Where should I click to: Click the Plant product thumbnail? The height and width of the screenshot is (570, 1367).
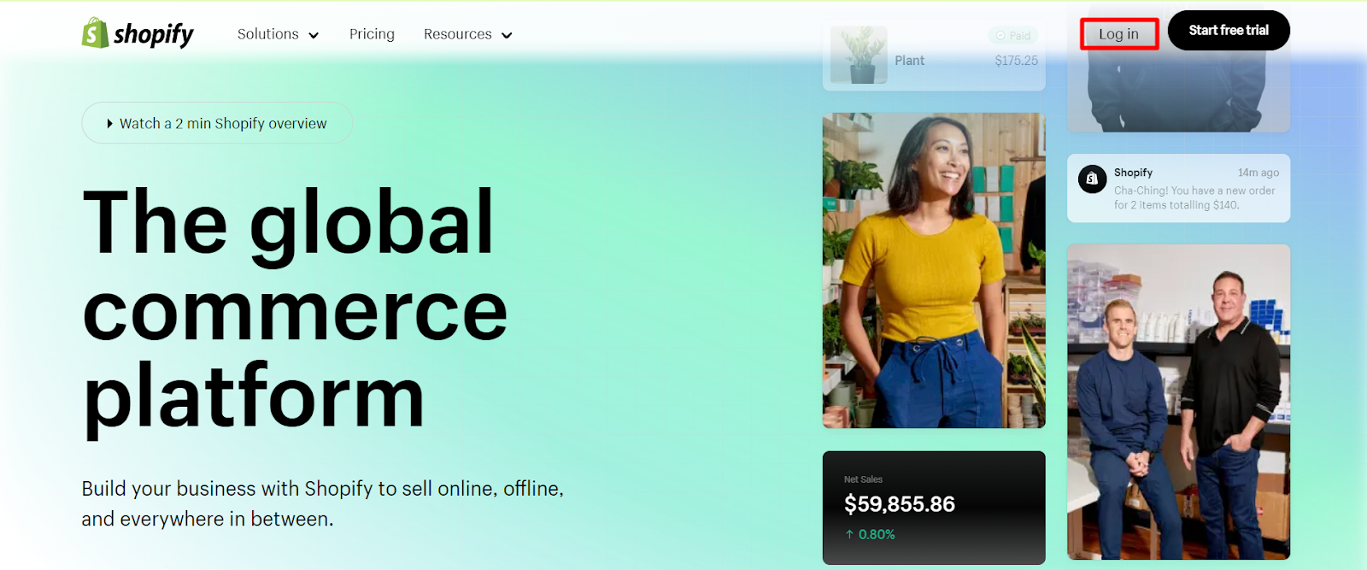click(859, 55)
